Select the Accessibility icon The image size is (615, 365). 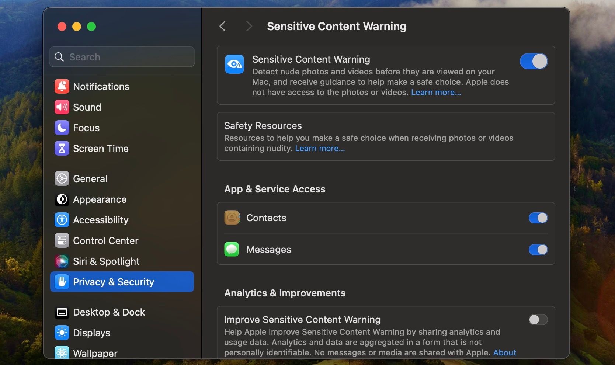pyautogui.click(x=62, y=220)
